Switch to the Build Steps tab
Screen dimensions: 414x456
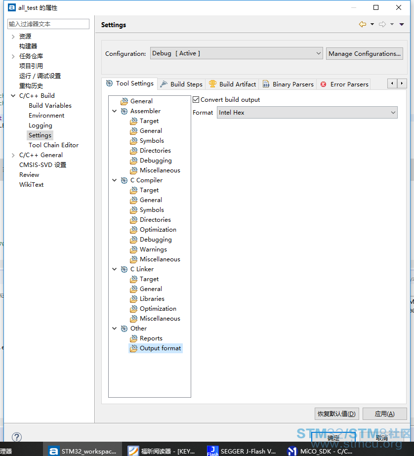pyautogui.click(x=182, y=84)
